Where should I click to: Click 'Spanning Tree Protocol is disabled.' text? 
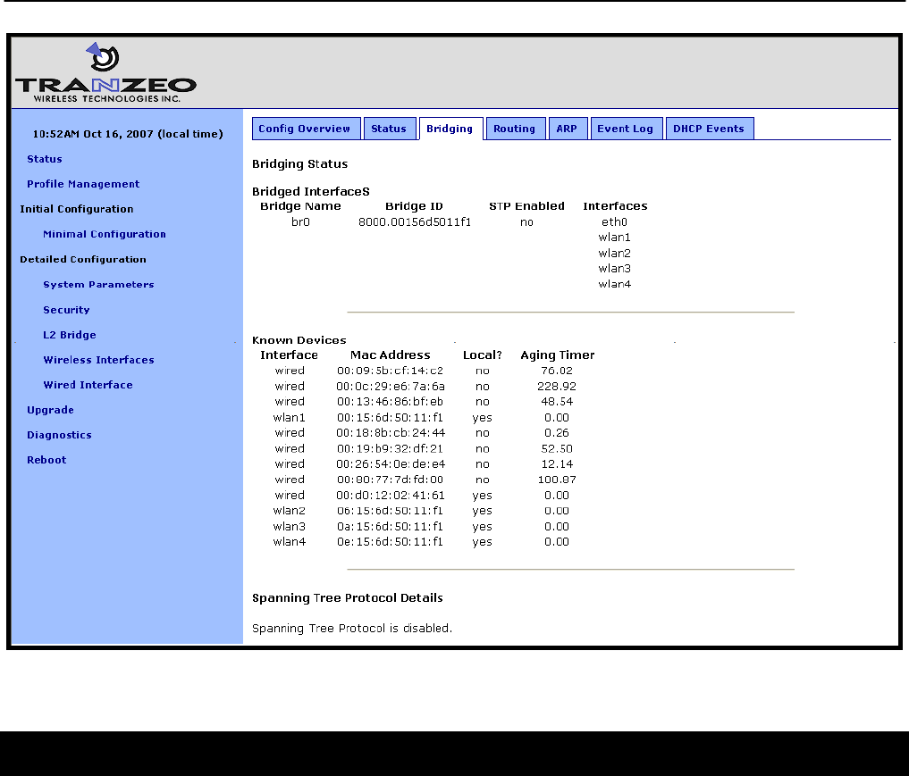[352, 629]
